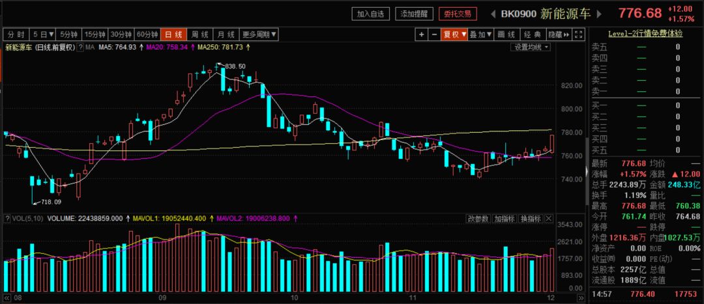Toggle fullscreen chart view icon
Screen dimensions: 704x304
tap(579, 35)
